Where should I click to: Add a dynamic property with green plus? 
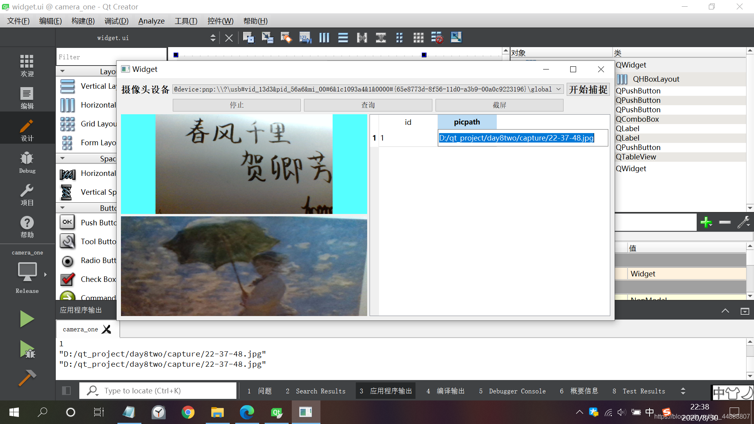pyautogui.click(x=706, y=222)
